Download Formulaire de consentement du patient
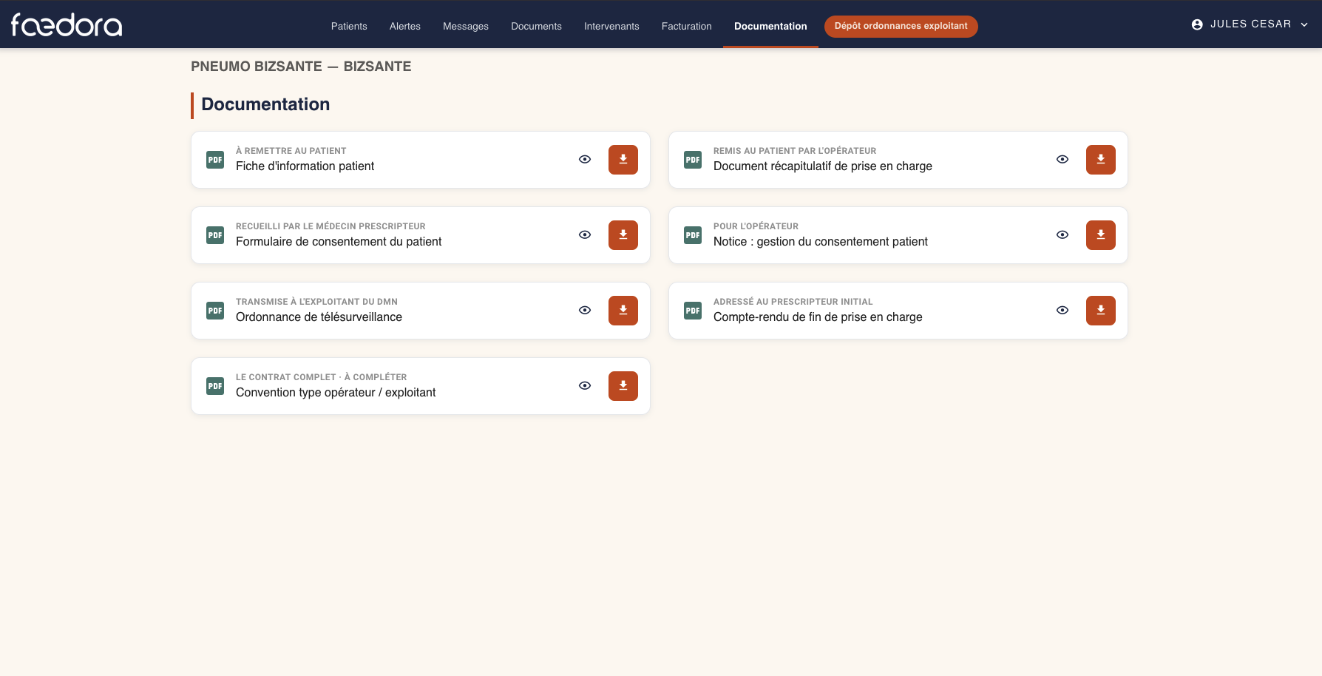Viewport: 1322px width, 676px height. pyautogui.click(x=623, y=235)
